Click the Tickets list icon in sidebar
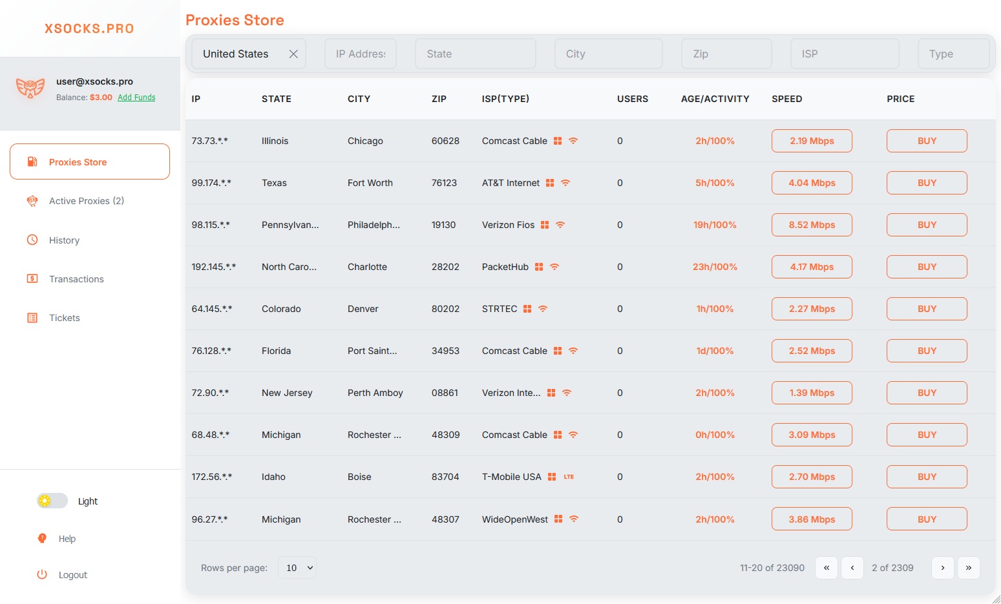 click(x=32, y=317)
